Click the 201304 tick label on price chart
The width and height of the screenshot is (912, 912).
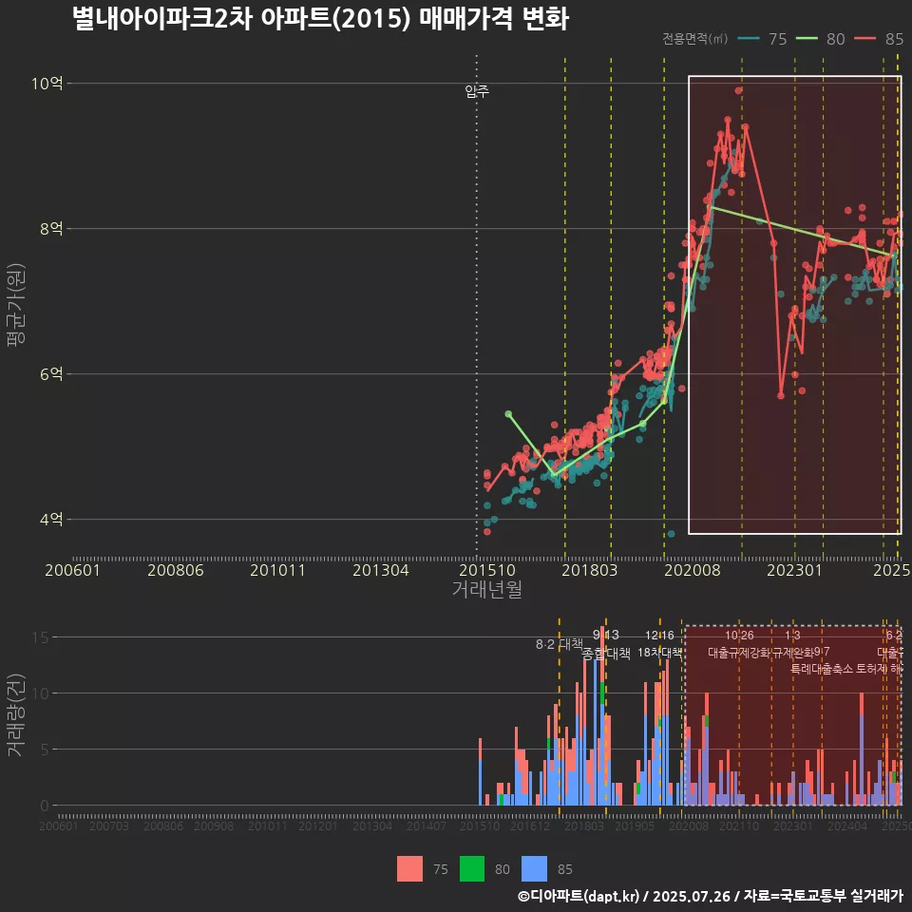[380, 570]
